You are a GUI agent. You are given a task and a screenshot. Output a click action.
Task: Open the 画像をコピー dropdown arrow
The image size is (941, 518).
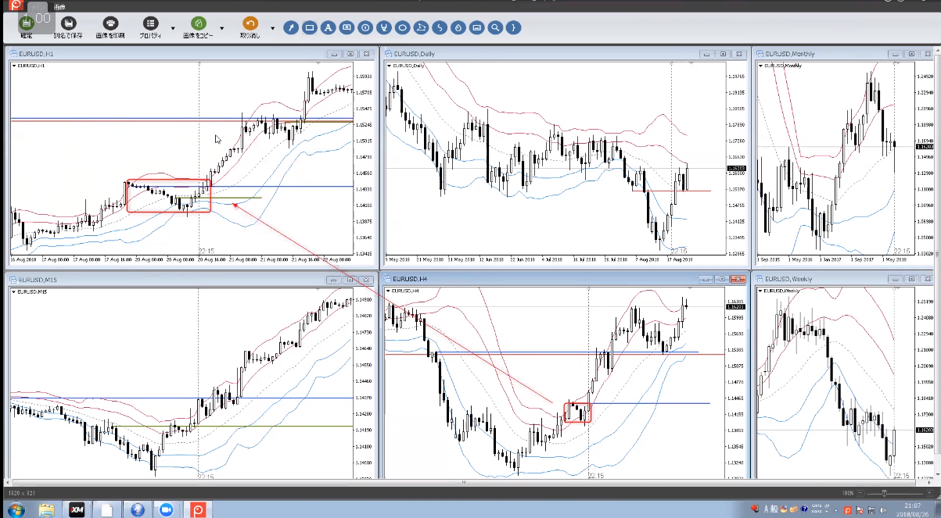click(x=222, y=28)
